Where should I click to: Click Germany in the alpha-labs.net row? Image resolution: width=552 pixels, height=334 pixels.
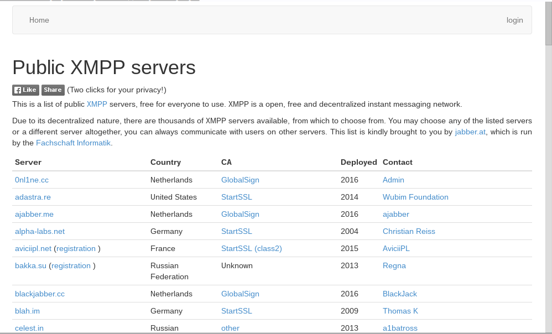166,232
